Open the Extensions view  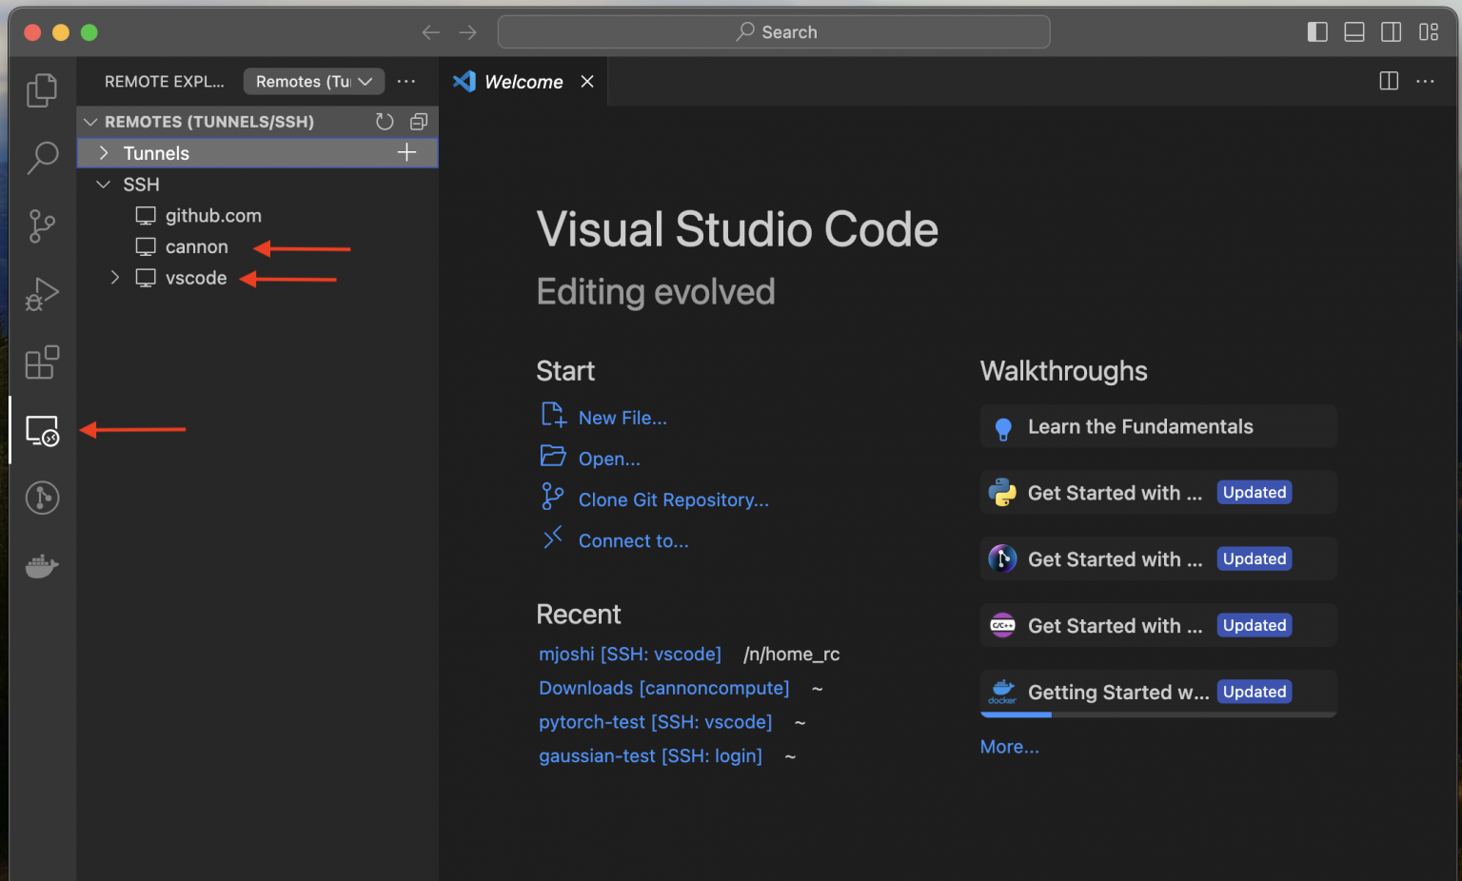[x=42, y=362]
